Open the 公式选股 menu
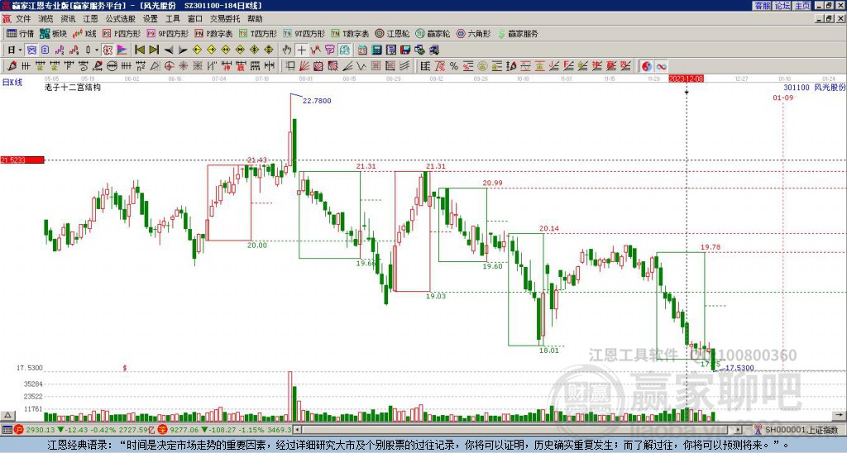The width and height of the screenshot is (847, 453). click(120, 19)
